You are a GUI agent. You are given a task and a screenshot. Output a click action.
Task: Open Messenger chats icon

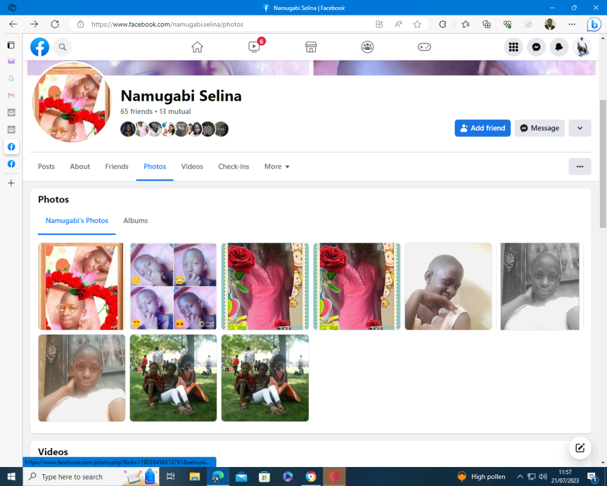536,47
